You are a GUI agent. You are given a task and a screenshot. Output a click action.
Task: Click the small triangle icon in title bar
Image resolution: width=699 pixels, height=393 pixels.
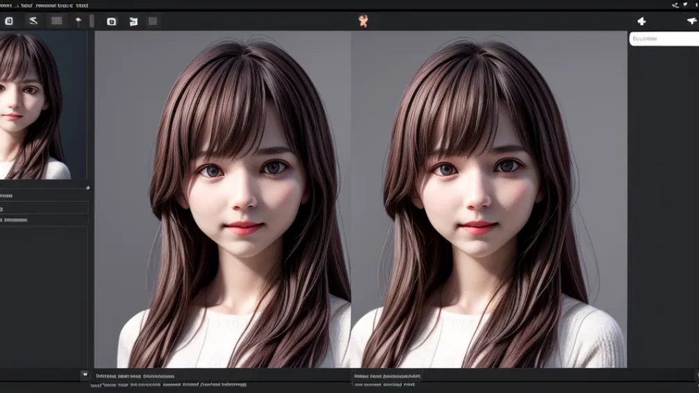pos(686,5)
